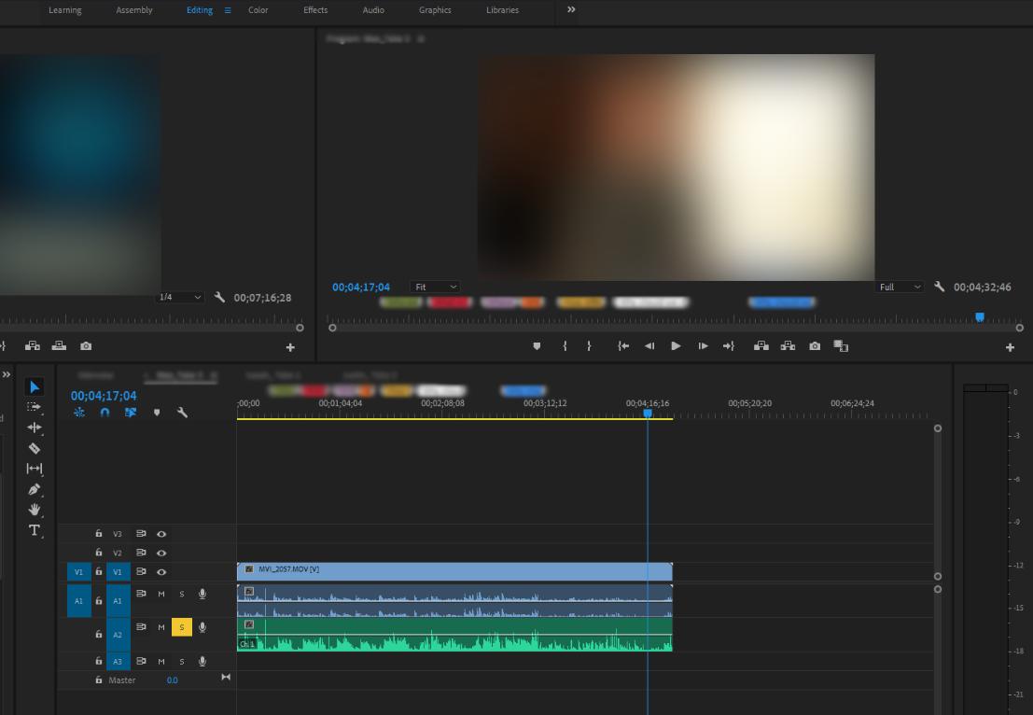Image resolution: width=1033 pixels, height=715 pixels.
Task: Export frame from Source Monitor
Action: point(86,346)
